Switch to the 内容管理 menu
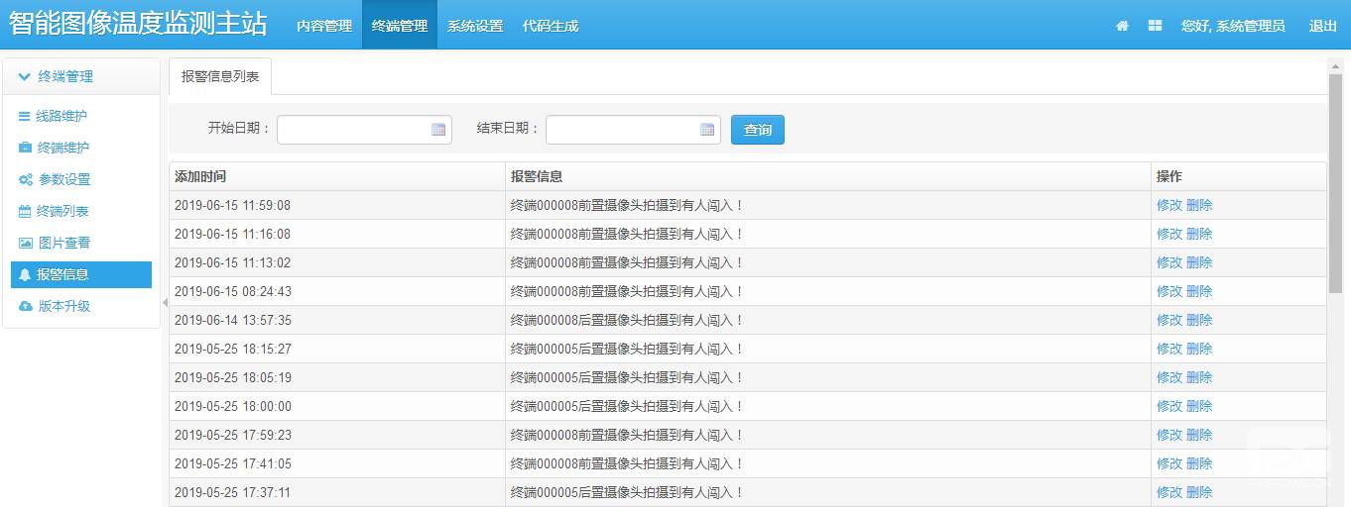Screen dimensions: 1351x507 tap(324, 26)
